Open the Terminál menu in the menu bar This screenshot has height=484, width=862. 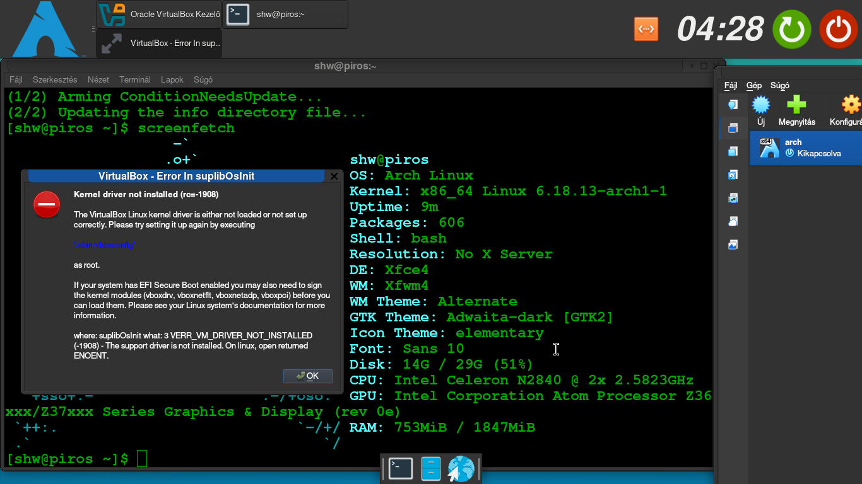(135, 80)
